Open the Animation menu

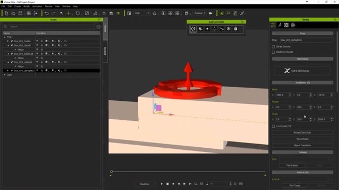click(x=37, y=6)
